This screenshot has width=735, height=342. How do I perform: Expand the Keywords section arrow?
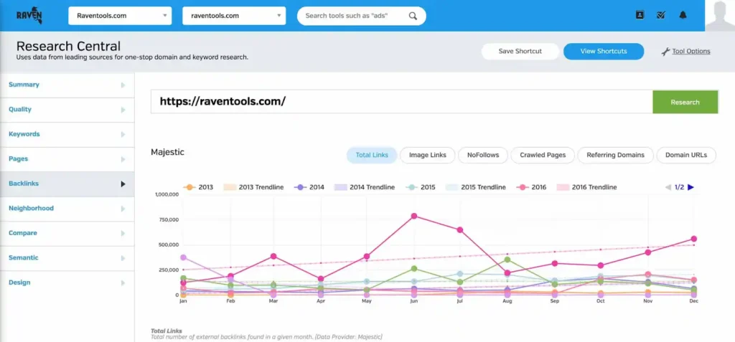point(123,135)
